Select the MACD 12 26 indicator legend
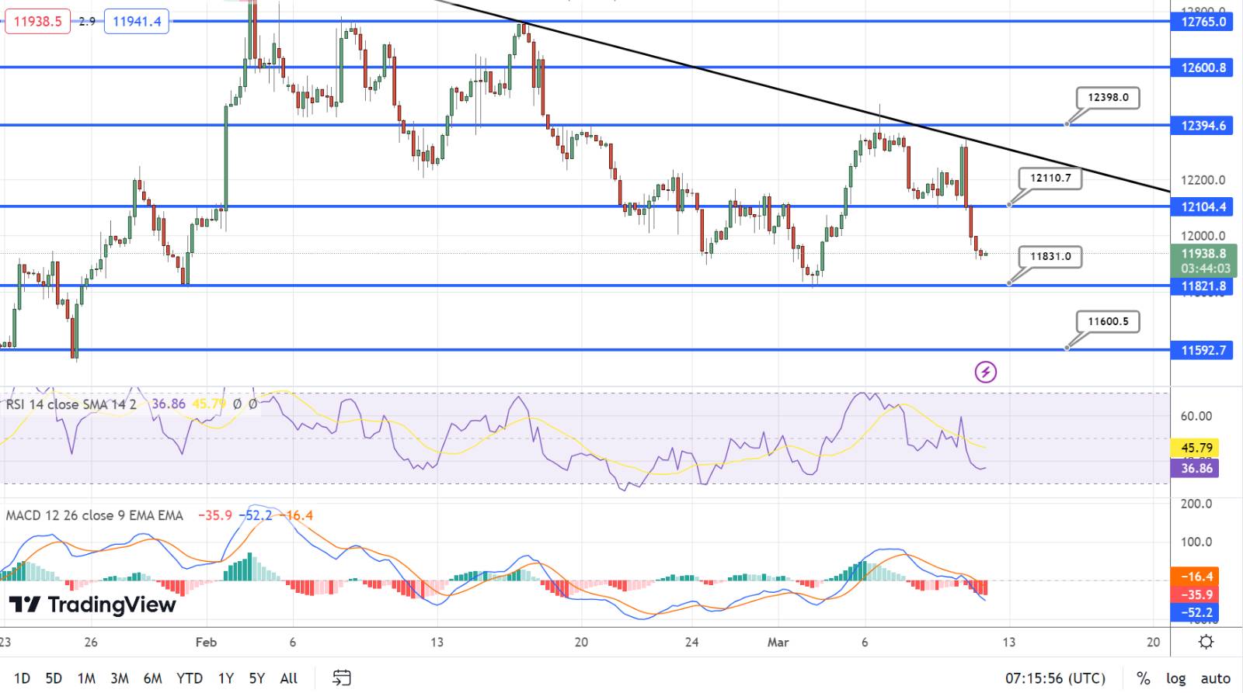The width and height of the screenshot is (1243, 693). (x=95, y=515)
